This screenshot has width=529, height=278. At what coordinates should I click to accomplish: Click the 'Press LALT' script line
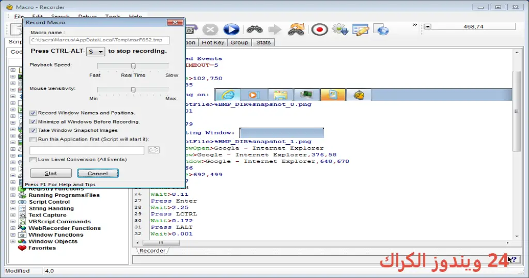[x=172, y=227]
